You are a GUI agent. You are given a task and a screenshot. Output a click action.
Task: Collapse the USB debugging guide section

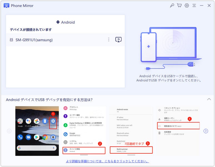(209, 99)
